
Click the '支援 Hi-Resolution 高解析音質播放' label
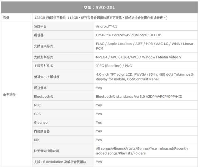tap(60, 162)
